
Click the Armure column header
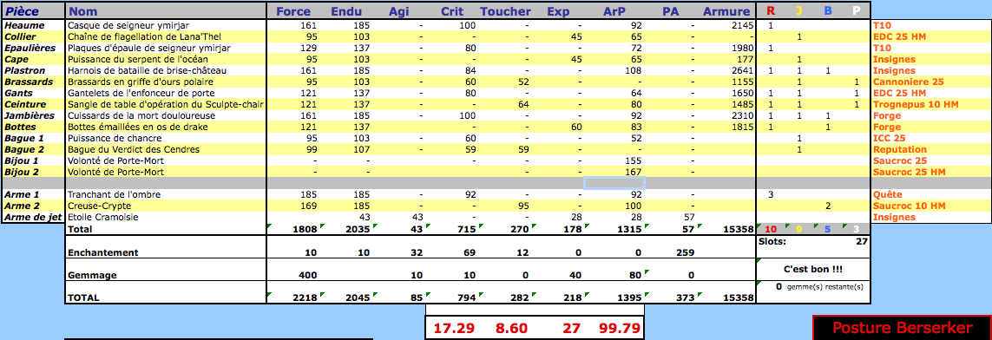tap(726, 10)
